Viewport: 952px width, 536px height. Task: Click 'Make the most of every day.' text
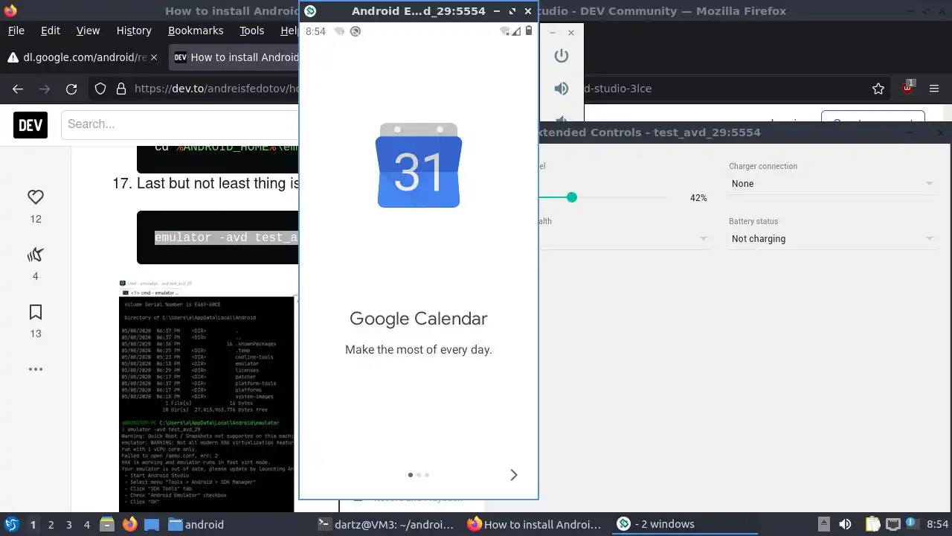[419, 349]
